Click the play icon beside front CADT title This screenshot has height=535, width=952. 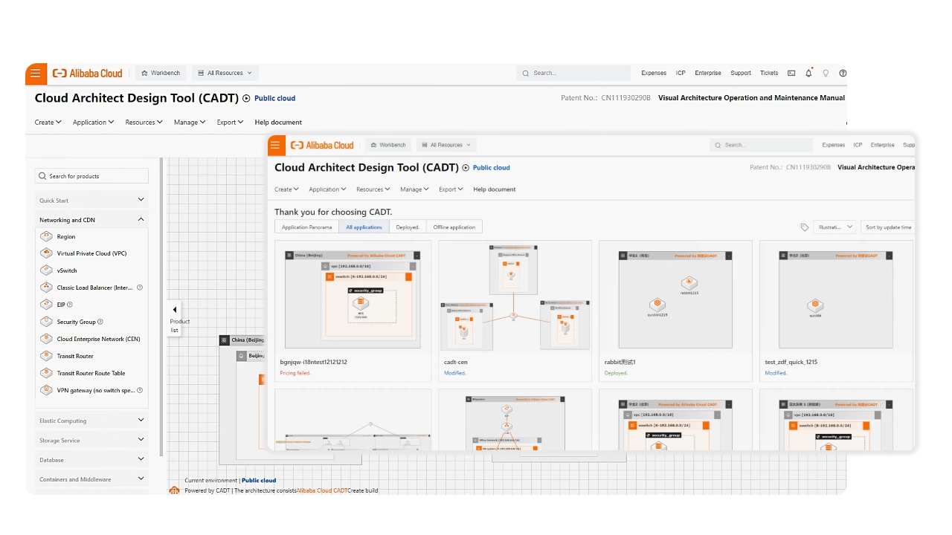click(x=466, y=168)
